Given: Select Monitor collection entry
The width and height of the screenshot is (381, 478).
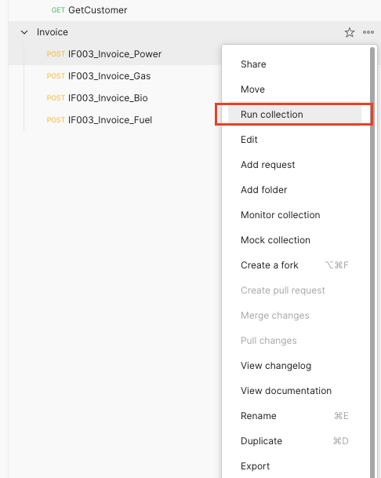Looking at the screenshot, I should pyautogui.click(x=295, y=215).
